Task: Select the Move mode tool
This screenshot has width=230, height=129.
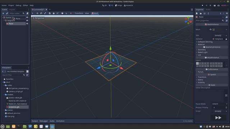Action: pyautogui.click(x=37, y=13)
